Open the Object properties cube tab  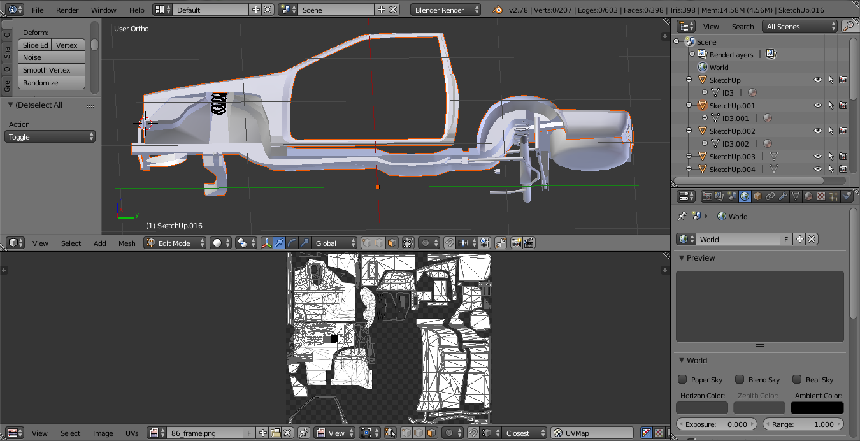click(757, 196)
